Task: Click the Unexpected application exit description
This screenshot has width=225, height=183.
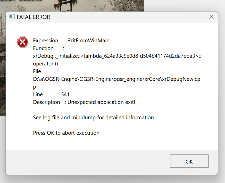Action: click(x=101, y=102)
